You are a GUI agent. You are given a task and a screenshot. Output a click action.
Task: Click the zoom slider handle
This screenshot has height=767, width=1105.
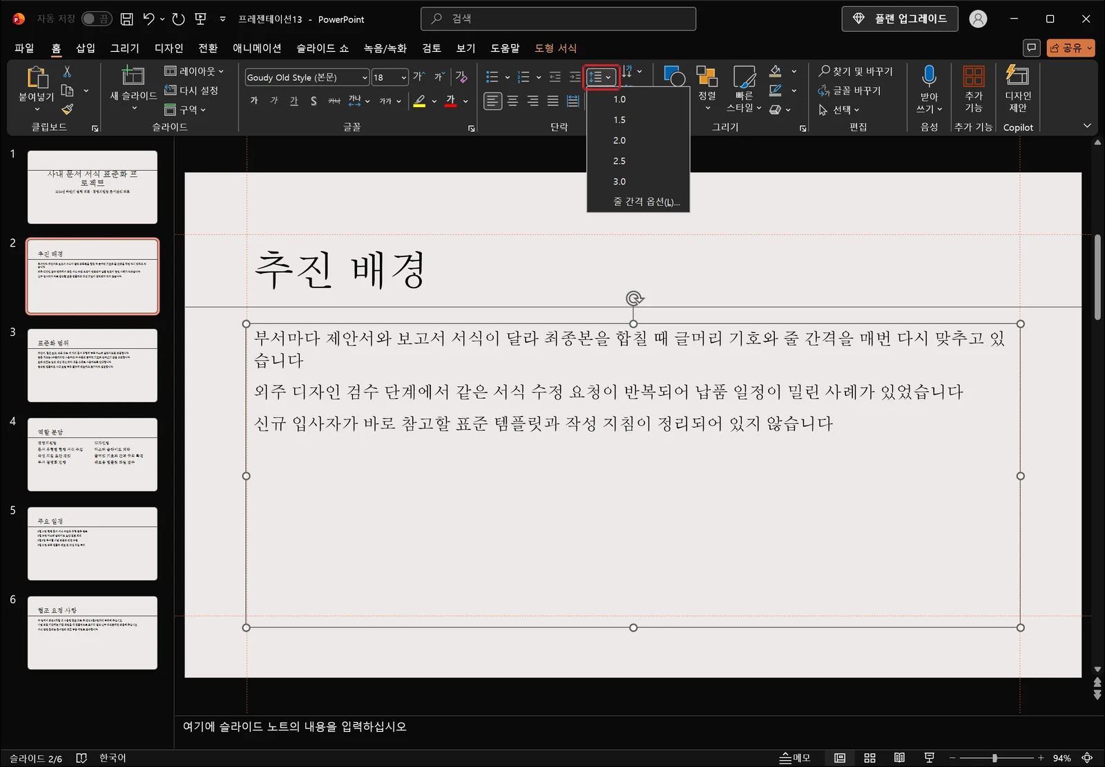[995, 758]
